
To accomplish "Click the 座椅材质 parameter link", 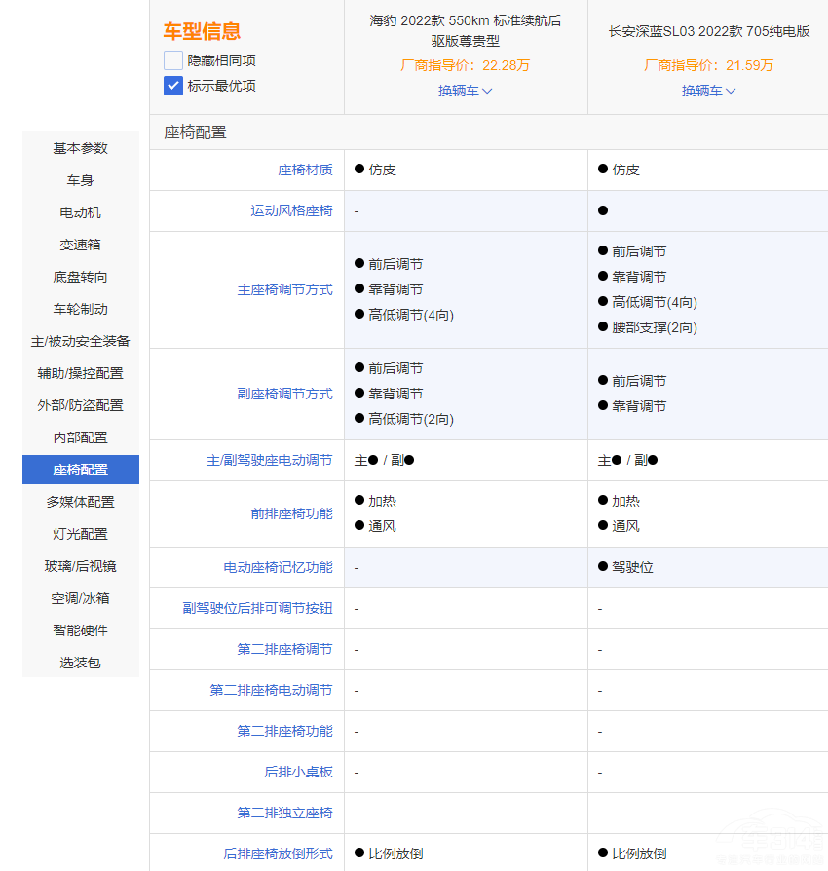I will 305,170.
